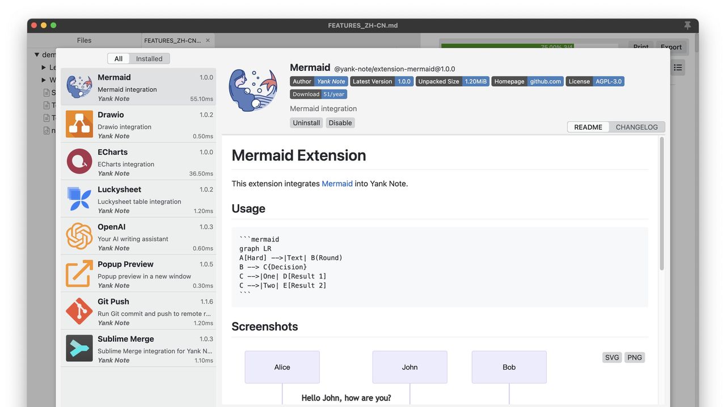Select the ECharts extension icon
The image size is (726, 407).
pos(79,162)
